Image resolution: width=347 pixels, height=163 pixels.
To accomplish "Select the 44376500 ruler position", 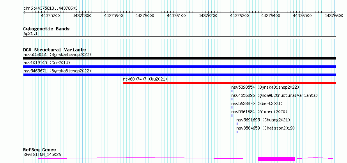I will click(x=303, y=16).
